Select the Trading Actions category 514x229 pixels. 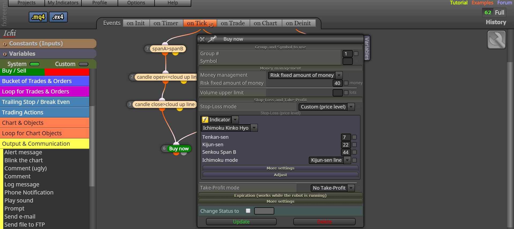point(44,112)
